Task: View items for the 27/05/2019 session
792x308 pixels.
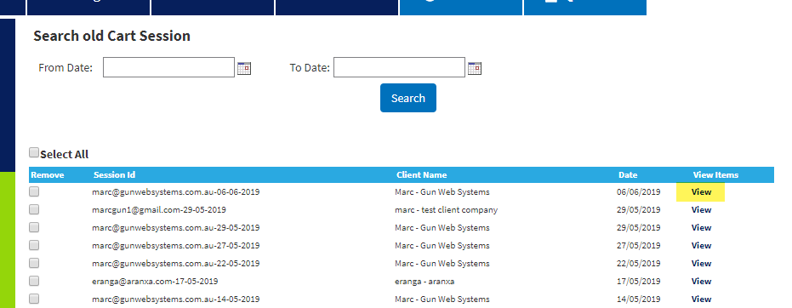Action: click(701, 245)
